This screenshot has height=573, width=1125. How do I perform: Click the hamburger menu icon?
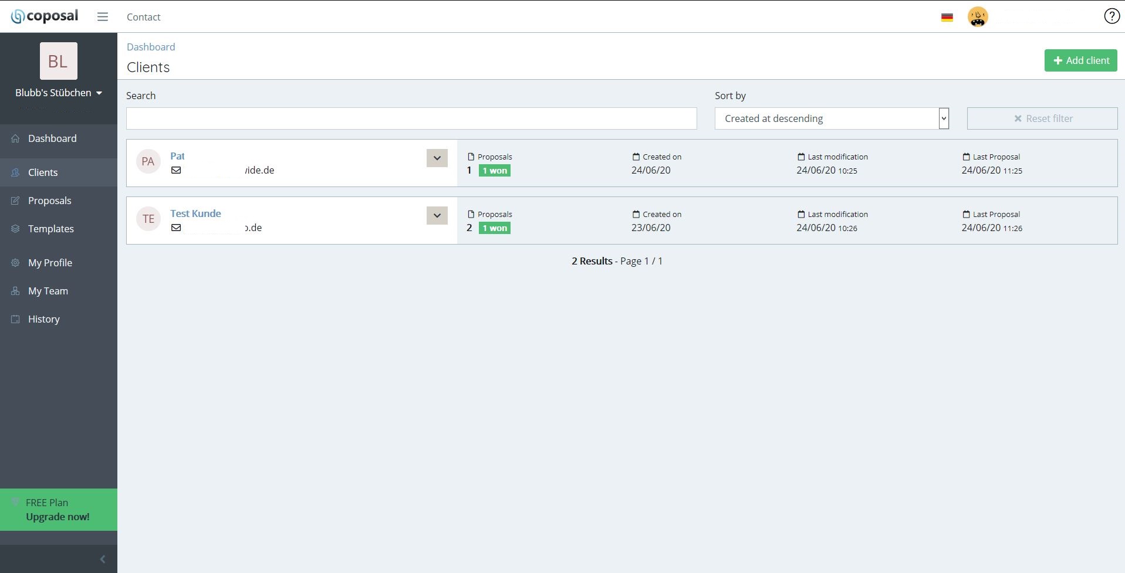tap(103, 17)
